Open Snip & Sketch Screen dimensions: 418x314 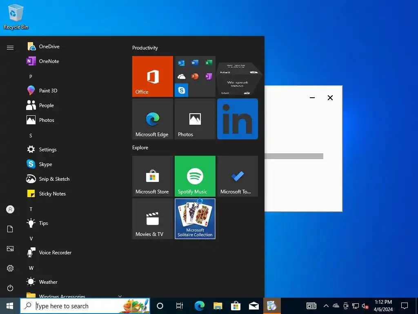74,179
